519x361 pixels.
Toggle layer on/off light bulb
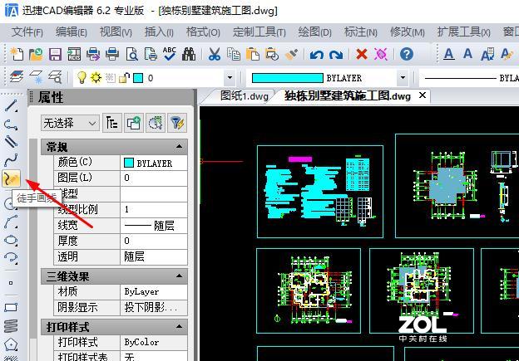[82, 78]
